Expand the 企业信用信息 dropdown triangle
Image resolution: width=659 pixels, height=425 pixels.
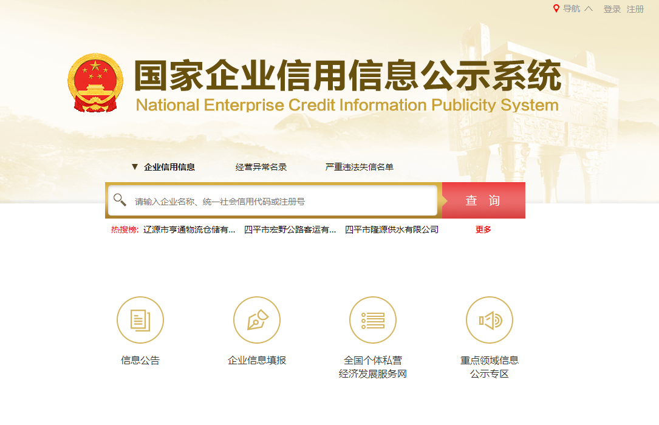(135, 166)
